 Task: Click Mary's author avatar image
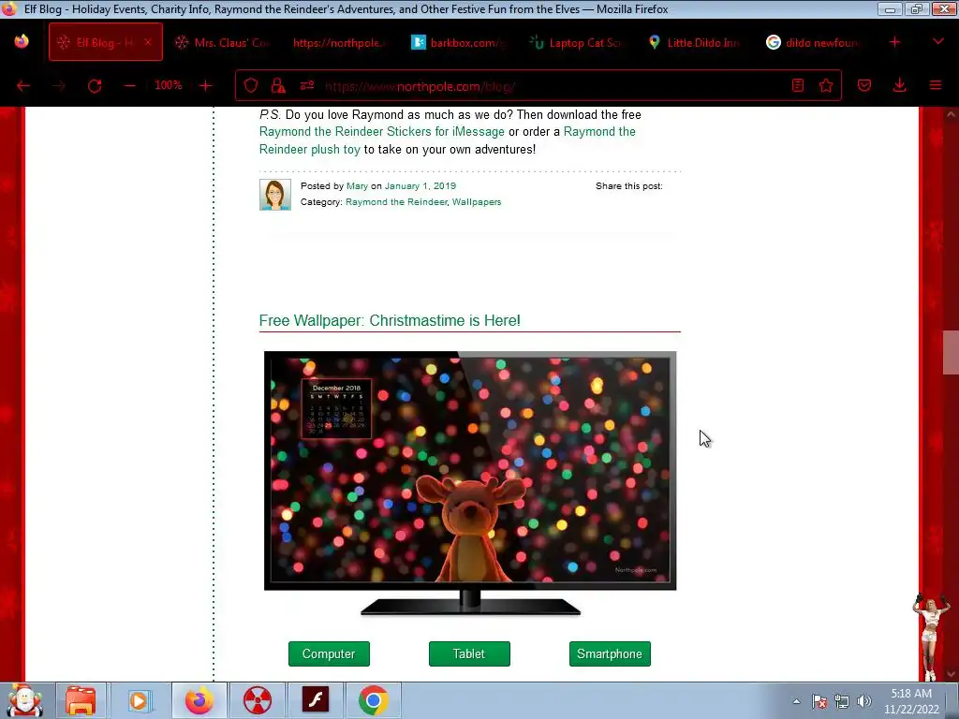[275, 195]
